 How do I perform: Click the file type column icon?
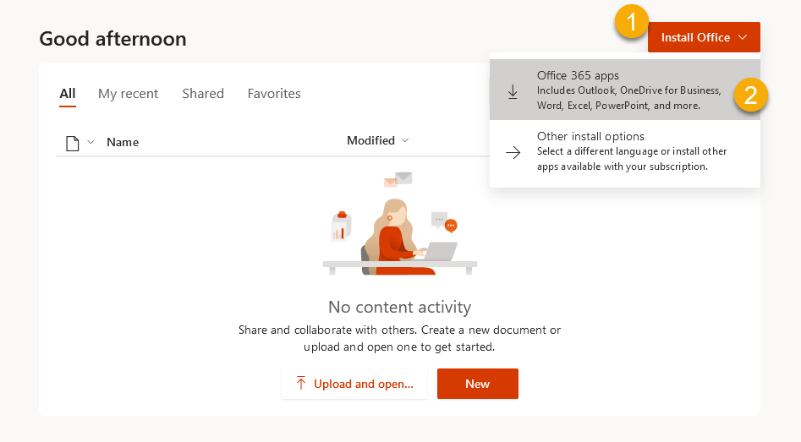(73, 143)
